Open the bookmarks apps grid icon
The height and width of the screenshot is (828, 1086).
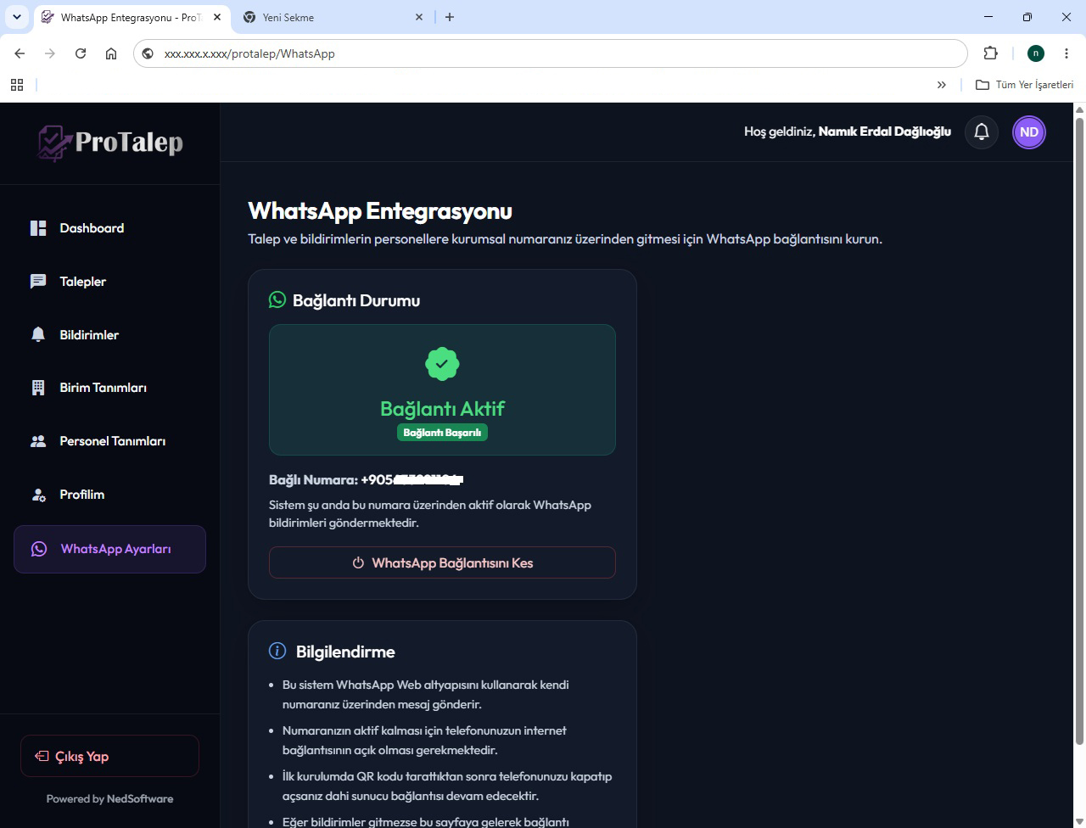17,85
